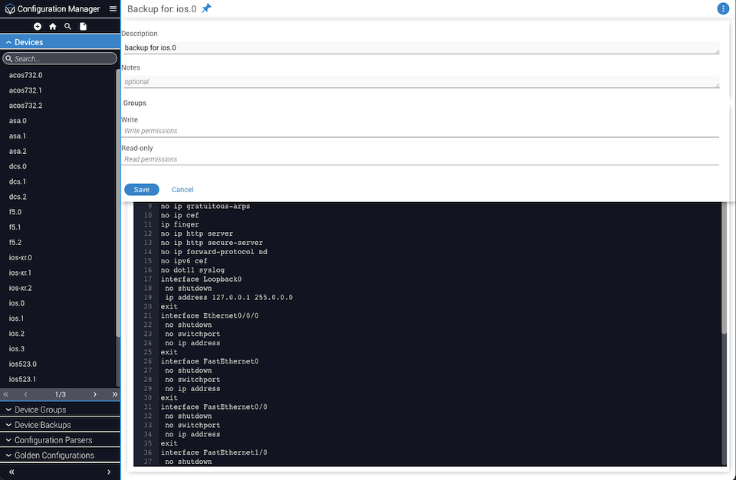This screenshot has height=480, width=736.
Task: Click the Configuration Manager logo icon
Action: pyautogui.click(x=9, y=9)
